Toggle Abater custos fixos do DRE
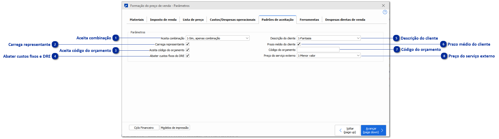The width and height of the screenshot is (499, 139). 188,56
